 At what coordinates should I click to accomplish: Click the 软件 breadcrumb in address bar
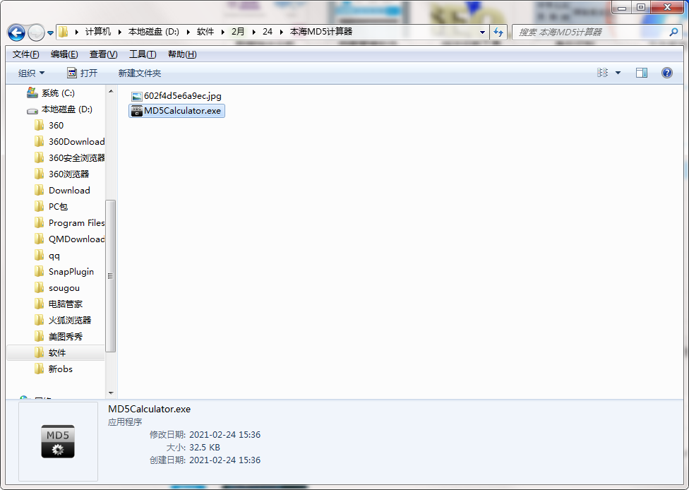pyautogui.click(x=205, y=32)
